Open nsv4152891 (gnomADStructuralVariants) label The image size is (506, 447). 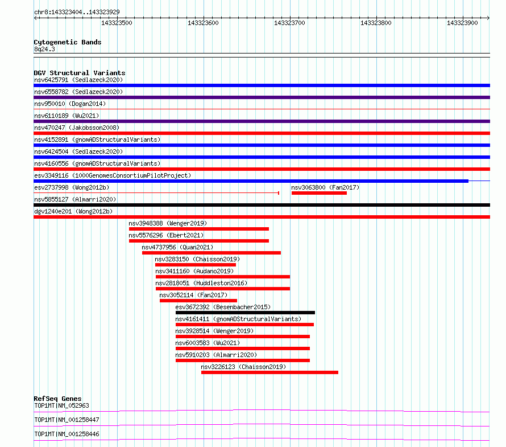pos(97,140)
